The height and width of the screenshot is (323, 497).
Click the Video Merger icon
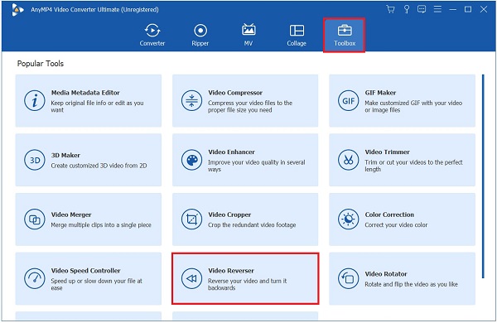(35, 219)
